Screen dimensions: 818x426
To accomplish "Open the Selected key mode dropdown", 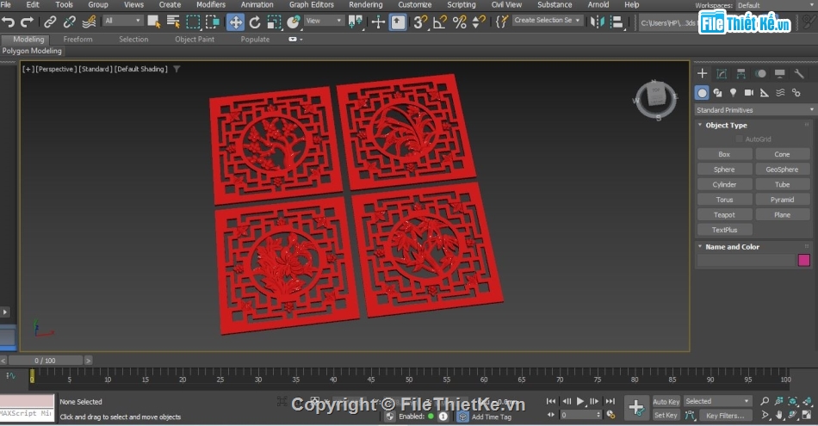I will click(717, 401).
